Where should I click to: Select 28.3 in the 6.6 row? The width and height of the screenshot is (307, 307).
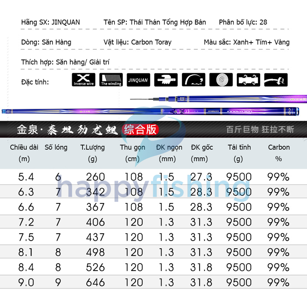201,207
